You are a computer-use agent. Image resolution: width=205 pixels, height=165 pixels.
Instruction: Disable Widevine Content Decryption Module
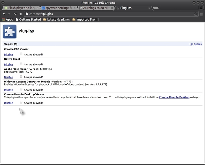coord(8,90)
